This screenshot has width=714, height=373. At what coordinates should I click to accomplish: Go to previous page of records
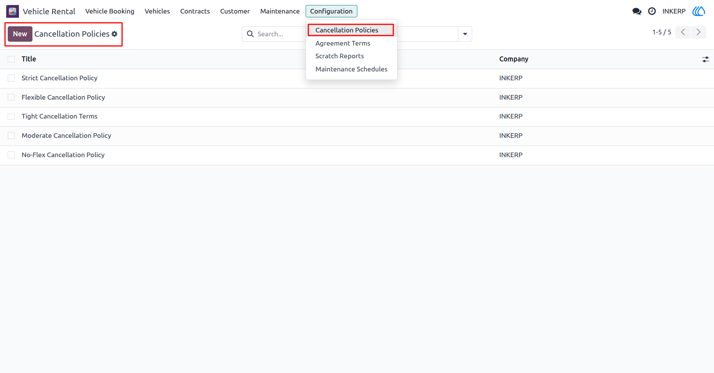coord(683,32)
